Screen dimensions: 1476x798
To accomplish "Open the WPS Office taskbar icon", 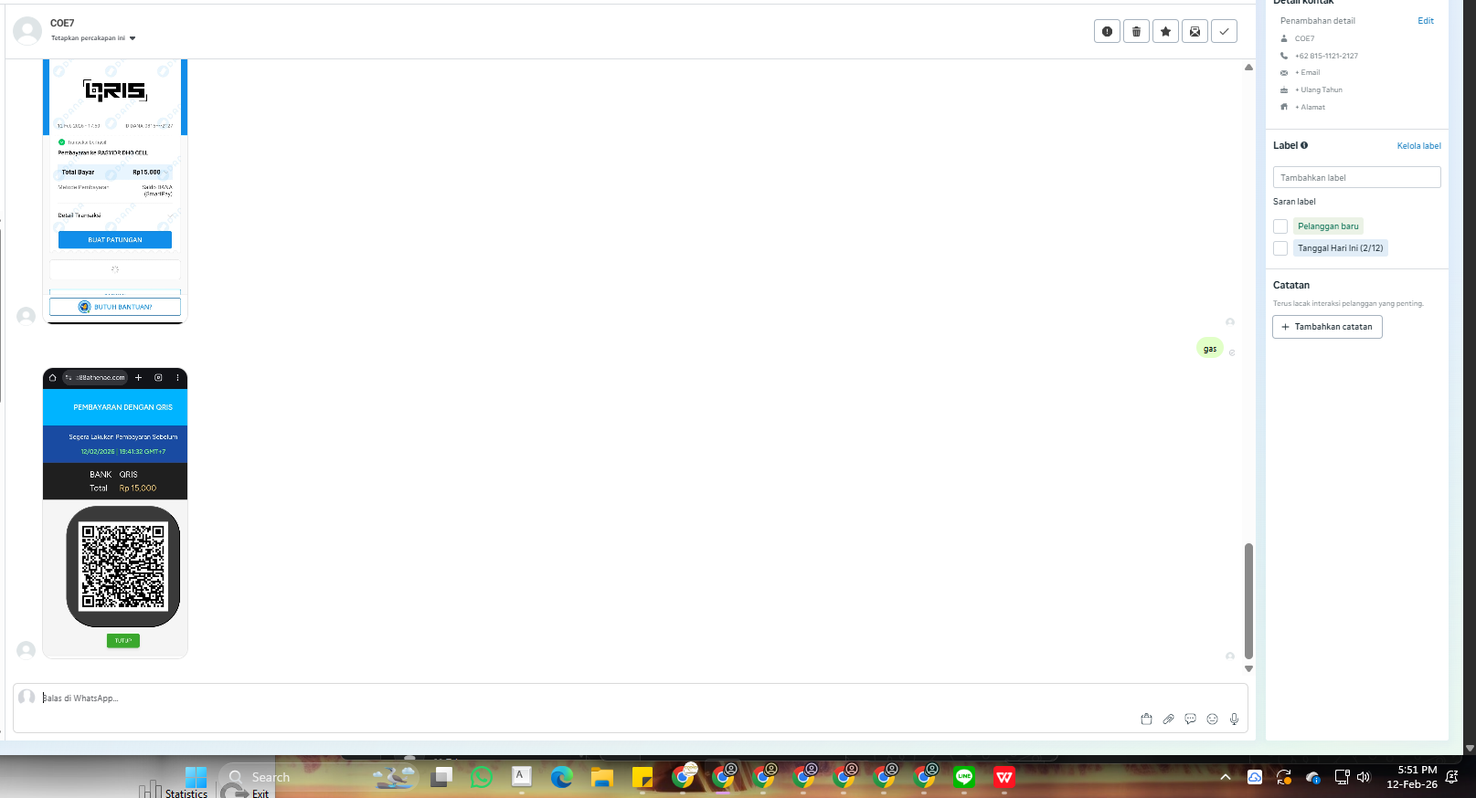I will point(1004,777).
